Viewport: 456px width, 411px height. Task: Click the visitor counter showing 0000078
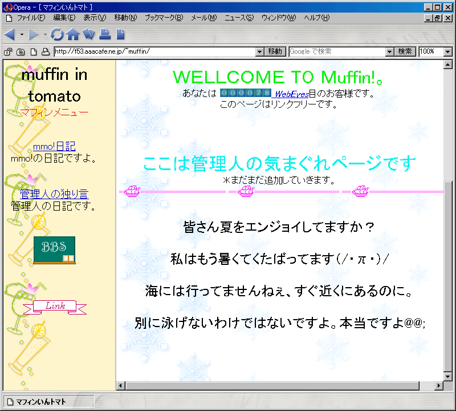click(246, 93)
